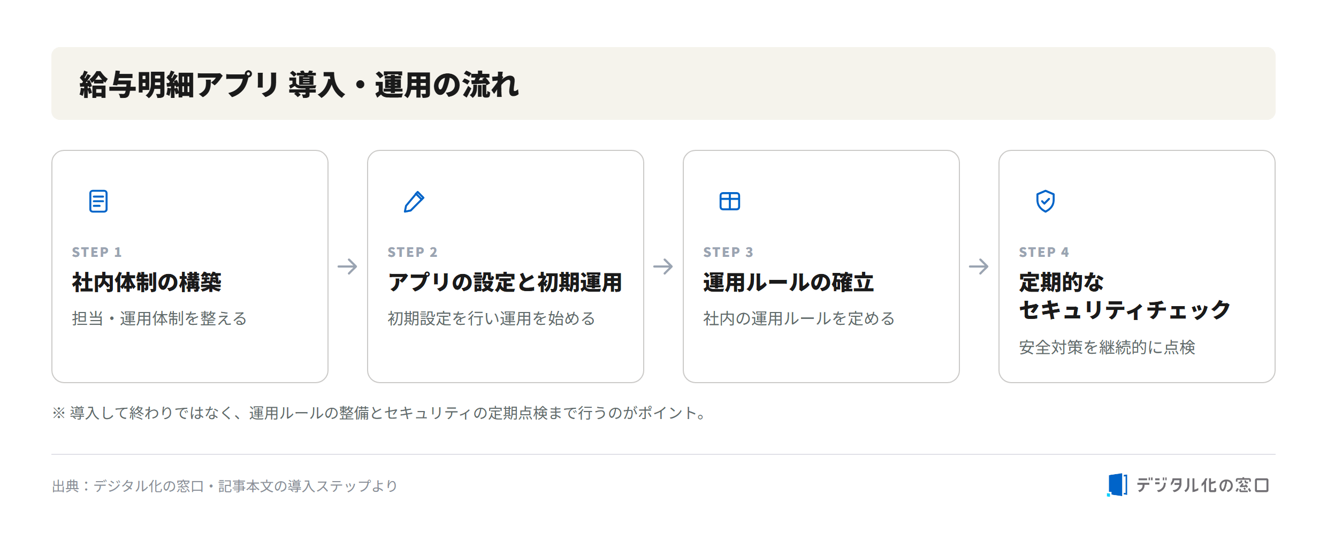Click the description 安全対策を継続的に点検
1327x548 pixels.
(x=1107, y=347)
